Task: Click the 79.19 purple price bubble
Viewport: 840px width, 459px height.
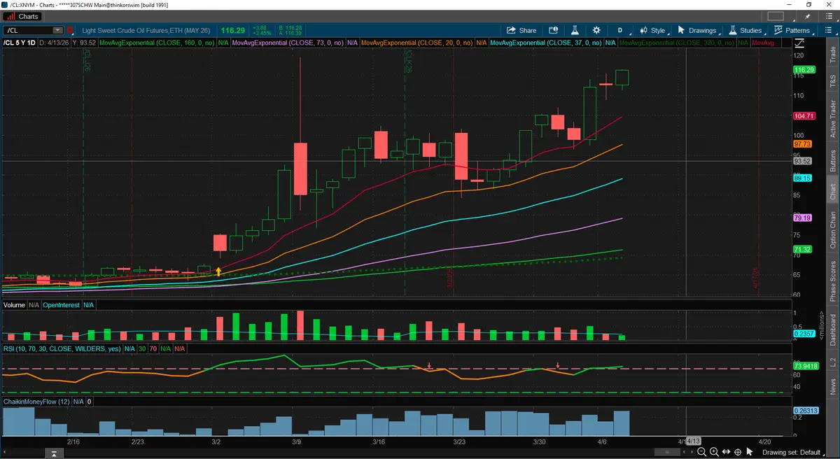Action: click(x=802, y=218)
